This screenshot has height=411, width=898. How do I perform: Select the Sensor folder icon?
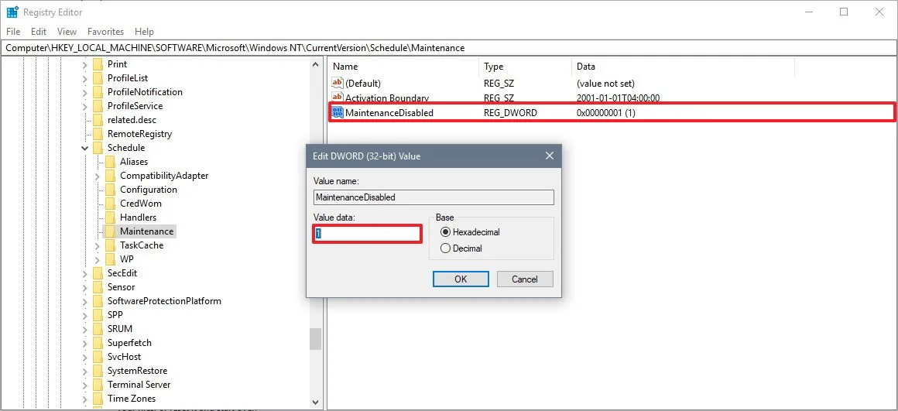point(98,287)
